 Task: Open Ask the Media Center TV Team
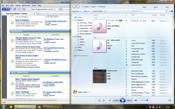tap(28, 38)
